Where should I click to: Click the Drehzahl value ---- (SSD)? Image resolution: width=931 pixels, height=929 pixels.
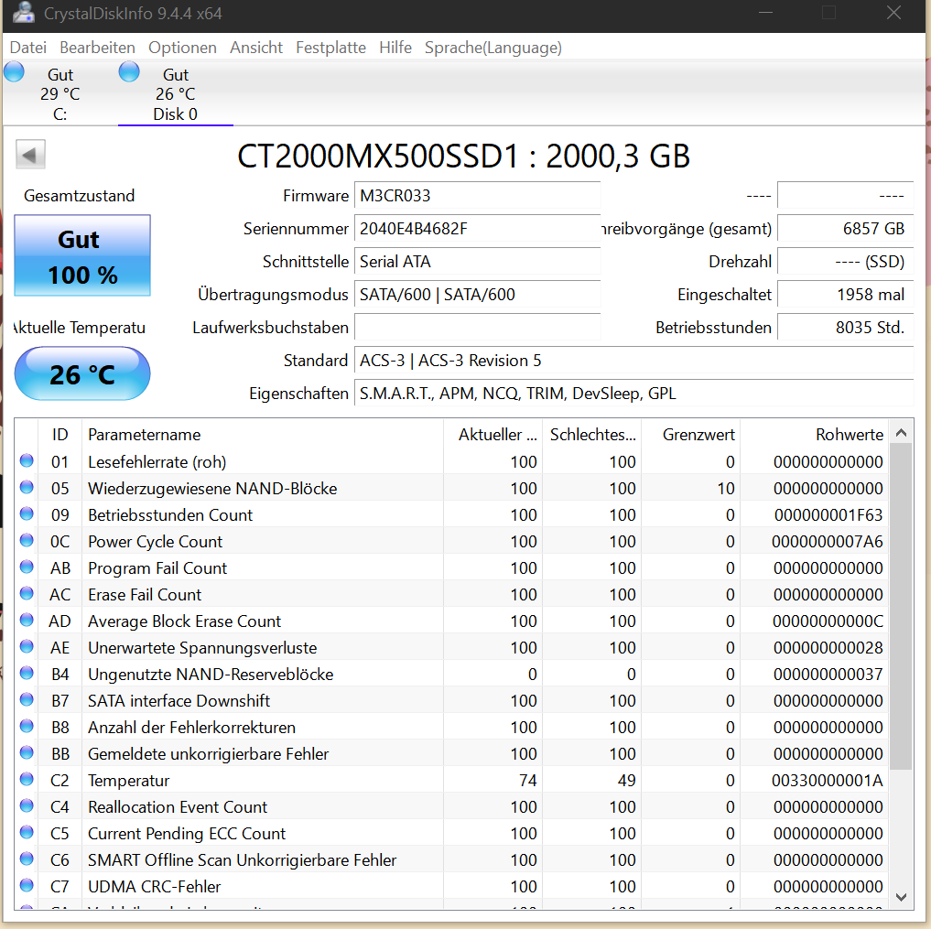coord(846,262)
